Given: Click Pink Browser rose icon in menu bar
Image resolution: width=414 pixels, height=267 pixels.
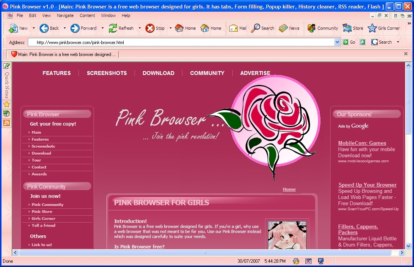Looking at the screenshot, I should click(10, 15).
